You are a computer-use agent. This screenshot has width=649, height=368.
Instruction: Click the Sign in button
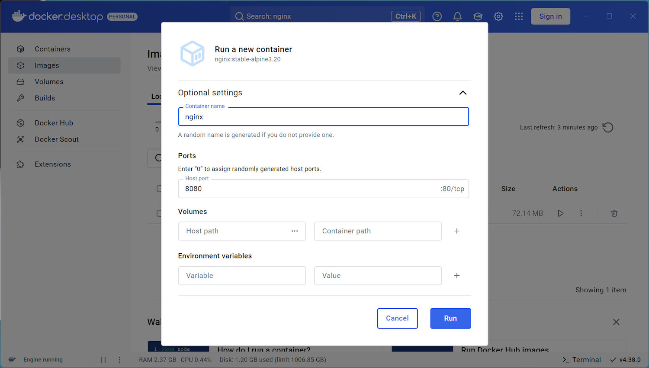[x=550, y=16]
